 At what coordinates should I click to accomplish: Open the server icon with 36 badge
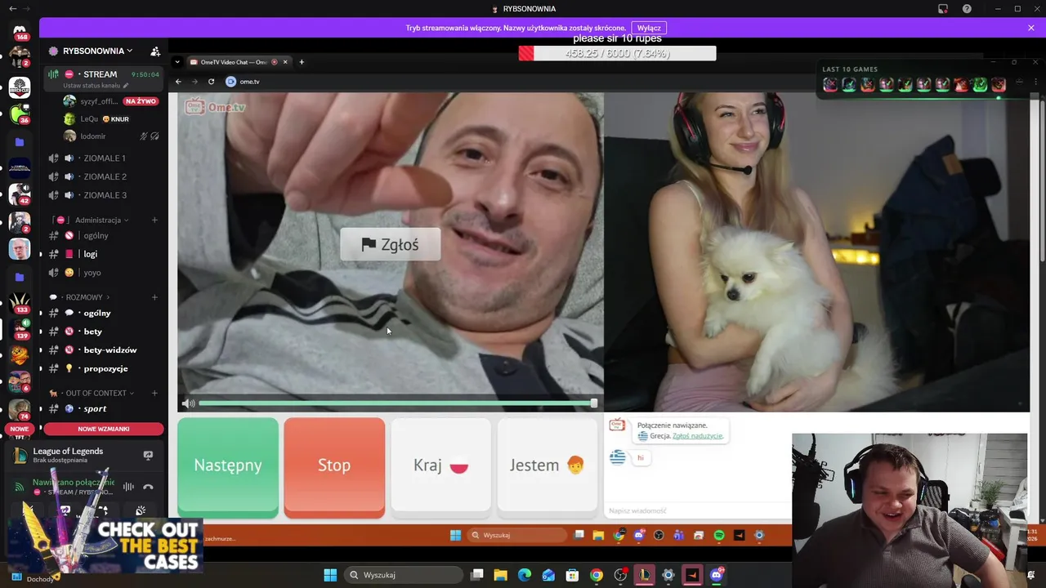point(20,113)
